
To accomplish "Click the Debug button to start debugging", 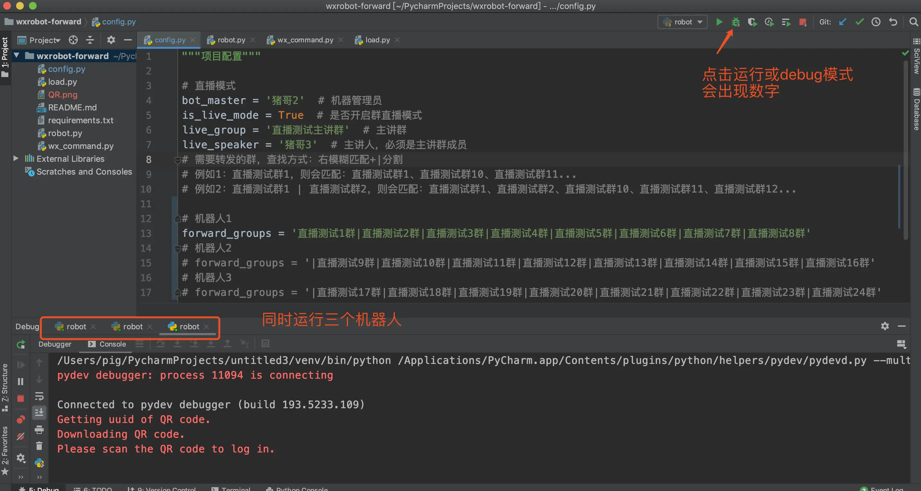I will pyautogui.click(x=735, y=22).
